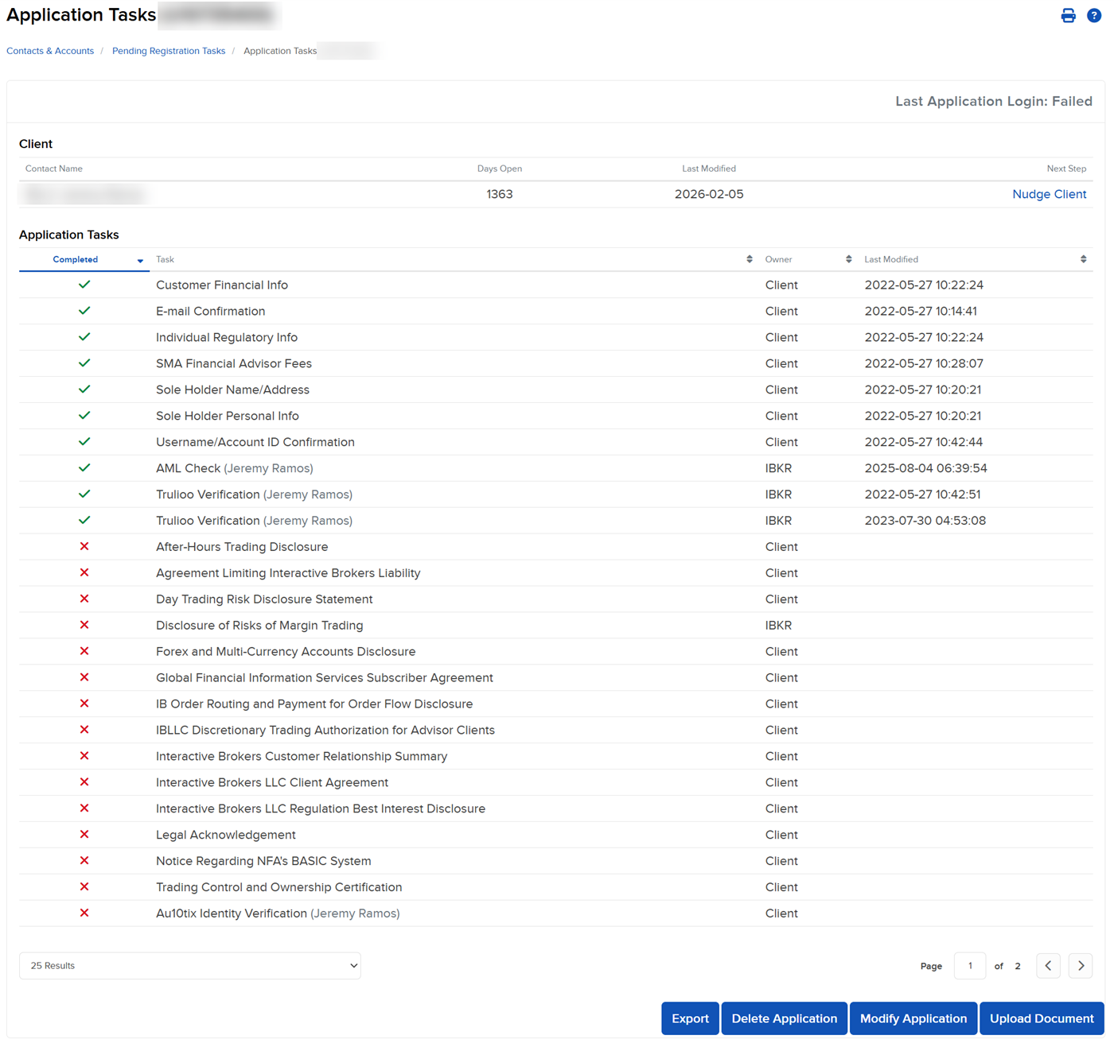Open the 25 Results dropdown
This screenshot has width=1114, height=1043.
[x=189, y=965]
